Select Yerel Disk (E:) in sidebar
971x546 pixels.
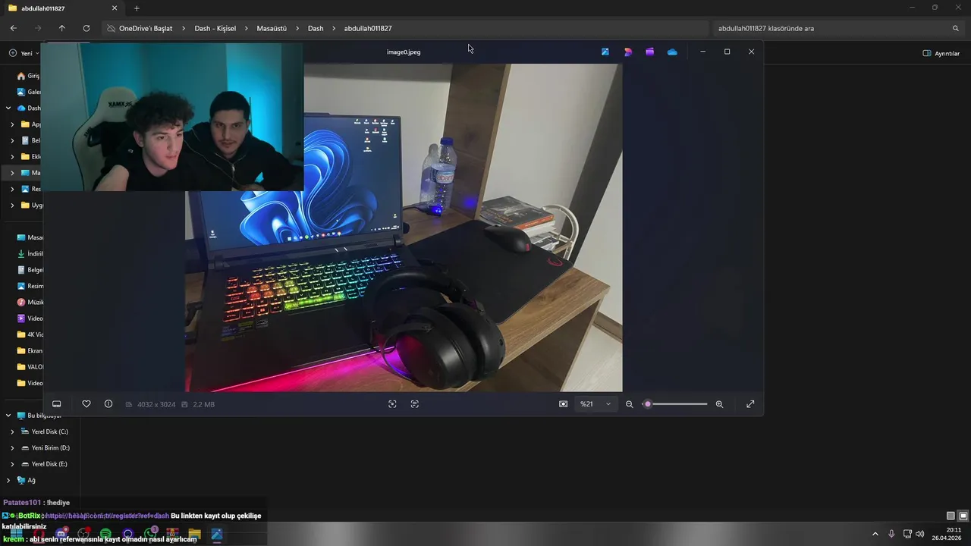click(x=44, y=464)
